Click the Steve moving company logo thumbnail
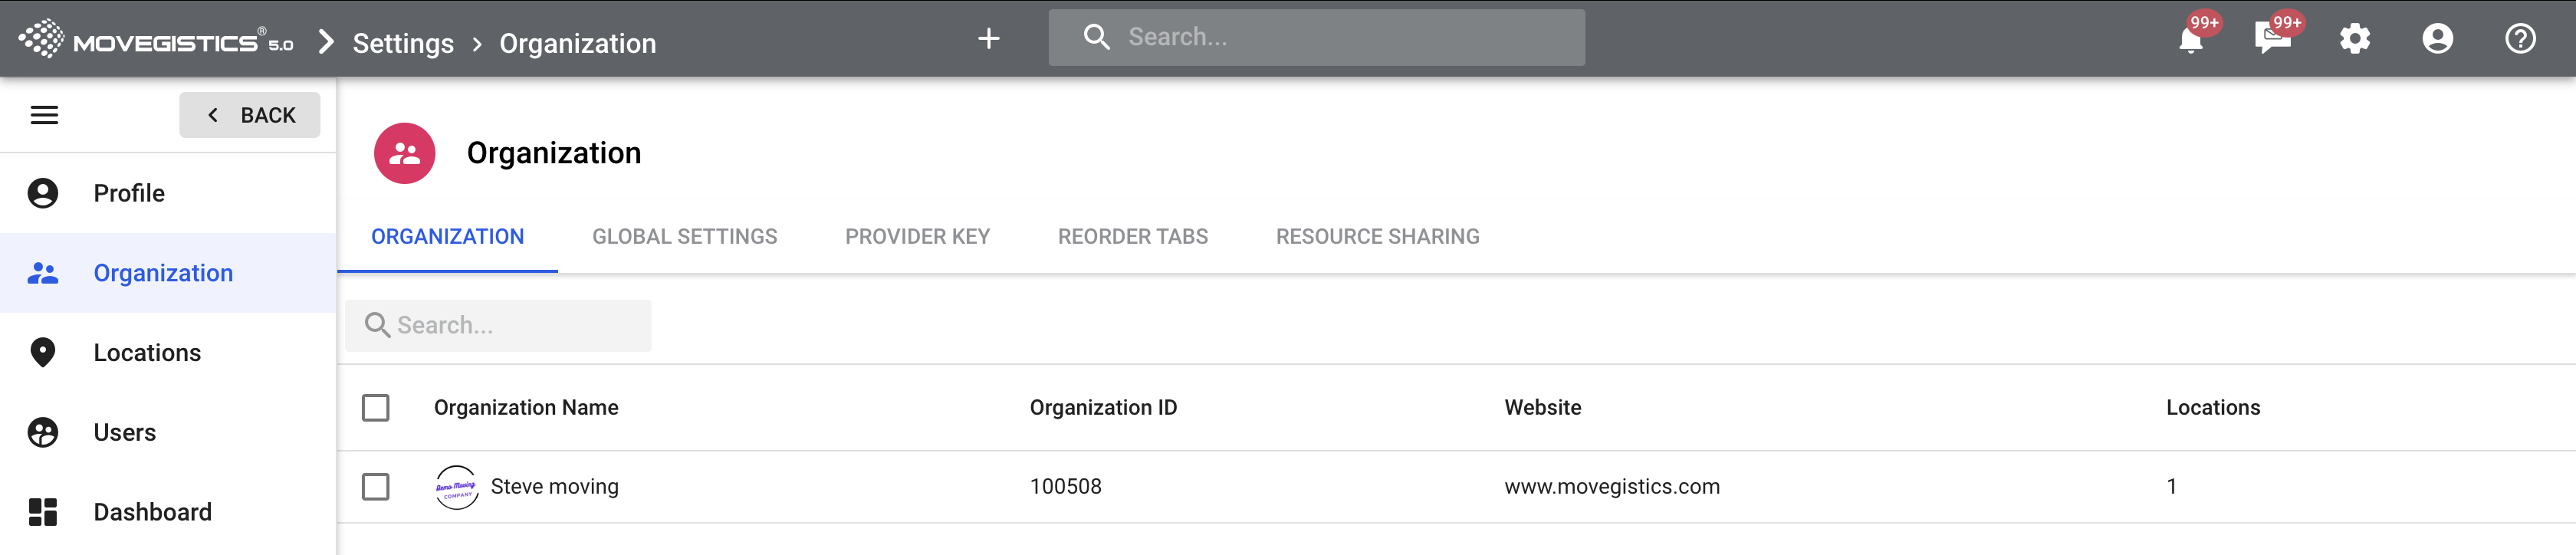 coord(457,488)
